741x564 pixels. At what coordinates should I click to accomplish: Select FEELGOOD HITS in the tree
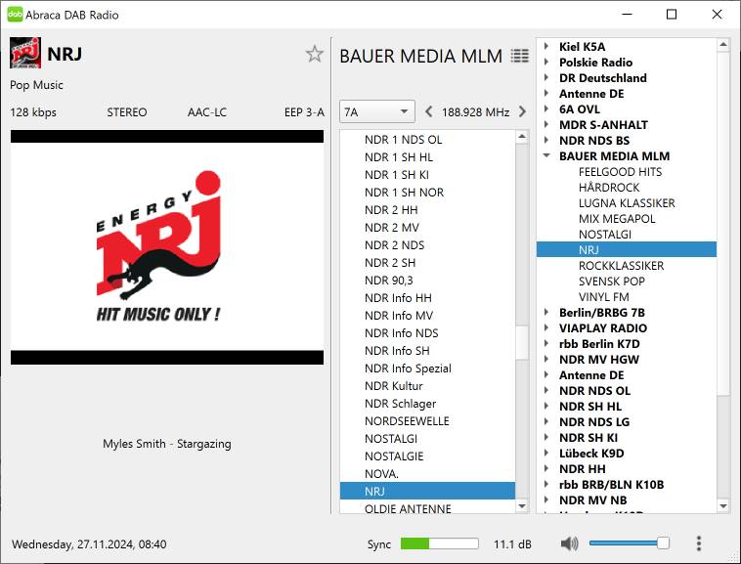pyautogui.click(x=620, y=172)
